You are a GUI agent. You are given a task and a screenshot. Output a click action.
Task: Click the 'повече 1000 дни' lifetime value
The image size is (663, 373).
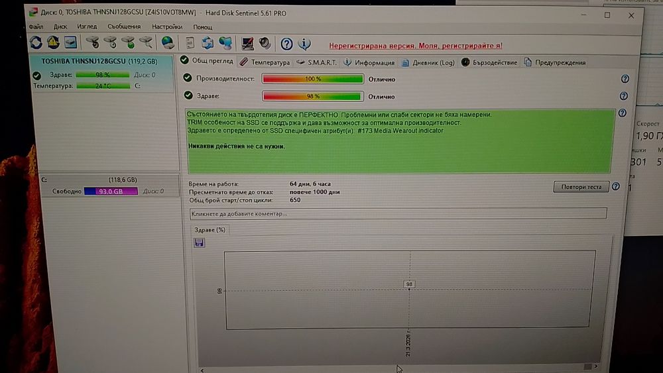314,191
